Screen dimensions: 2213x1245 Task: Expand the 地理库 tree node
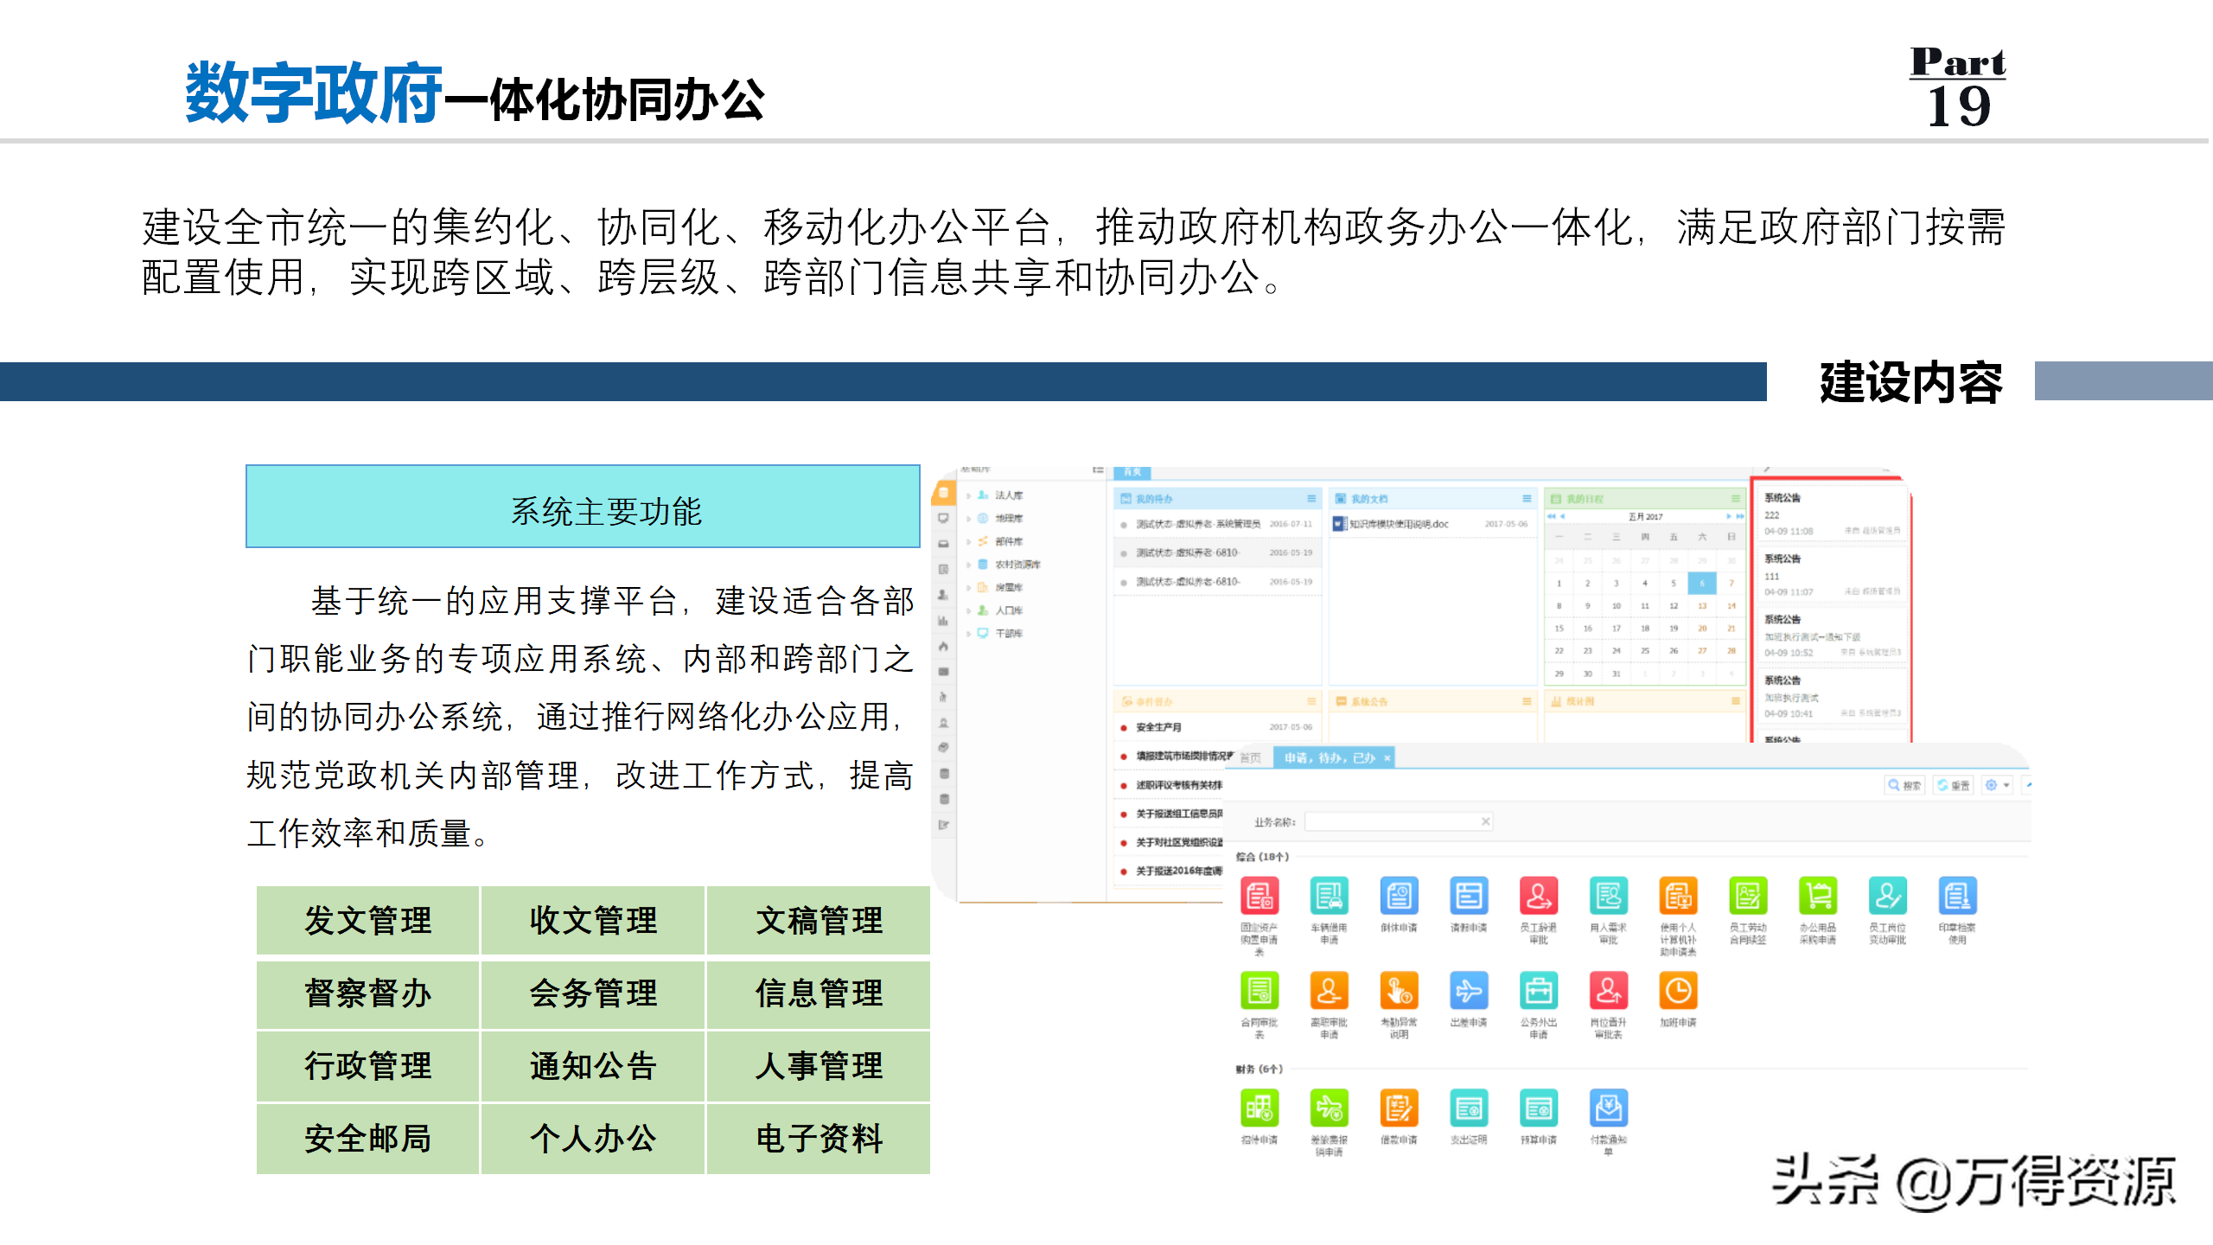[x=969, y=519]
